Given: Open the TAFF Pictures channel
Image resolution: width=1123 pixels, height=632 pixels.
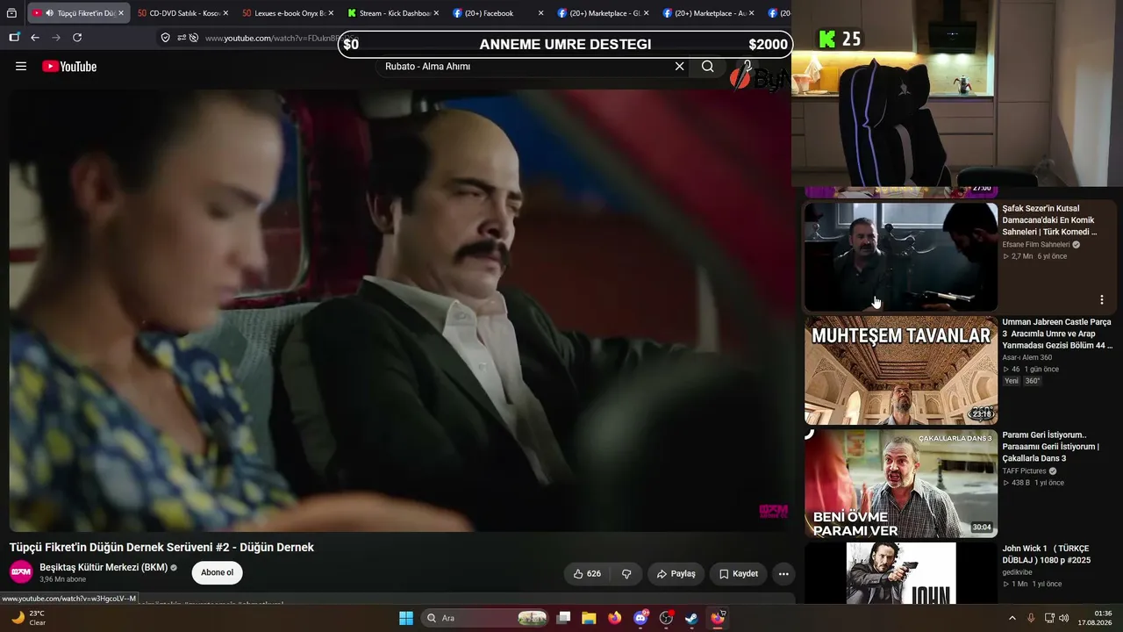Looking at the screenshot, I should 1025,471.
